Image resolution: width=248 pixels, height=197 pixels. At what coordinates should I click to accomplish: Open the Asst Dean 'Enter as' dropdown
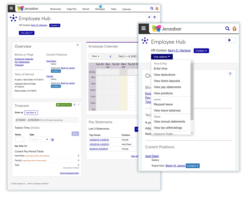(31, 113)
